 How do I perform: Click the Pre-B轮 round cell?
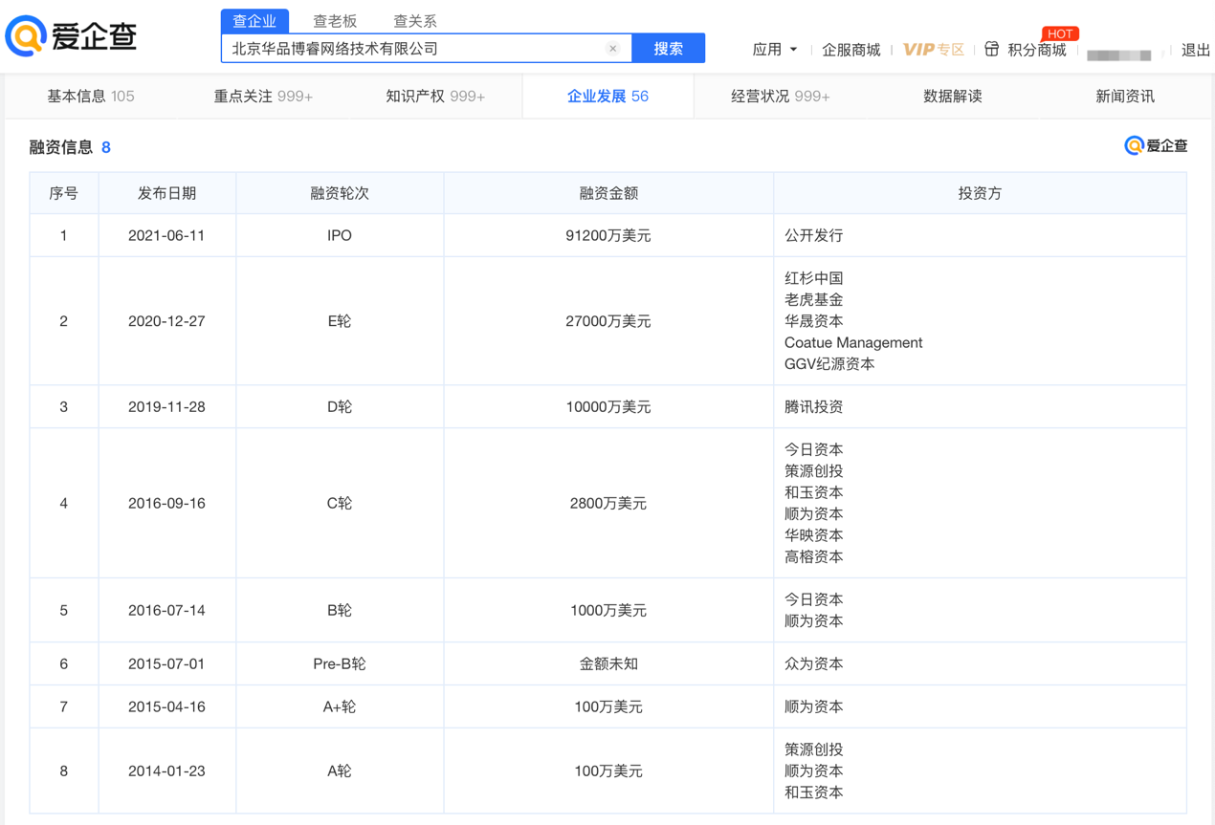[x=340, y=663]
